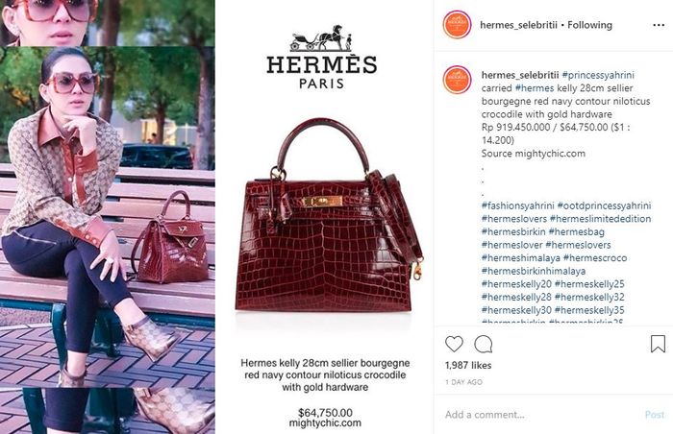
Task: Like the post with heart icon
Action: pyautogui.click(x=454, y=344)
